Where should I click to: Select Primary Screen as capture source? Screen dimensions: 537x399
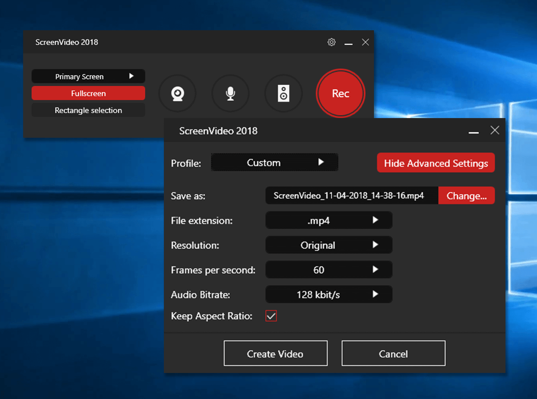tap(79, 76)
